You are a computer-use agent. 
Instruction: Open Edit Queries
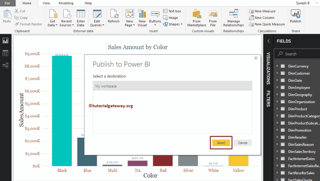(x=97, y=18)
